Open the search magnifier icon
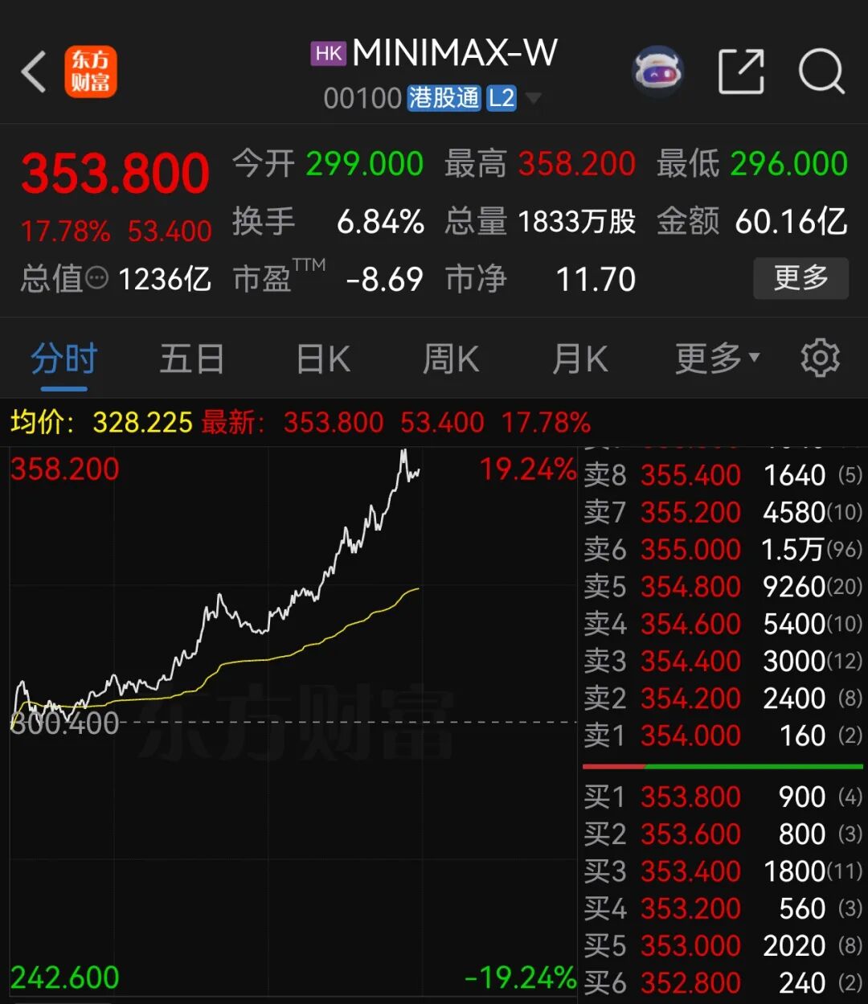This screenshot has width=868, height=1004. tap(821, 72)
